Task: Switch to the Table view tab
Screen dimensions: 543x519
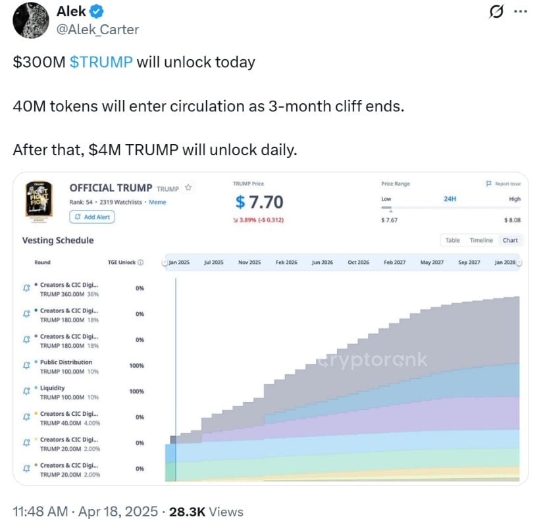Action: tap(453, 240)
